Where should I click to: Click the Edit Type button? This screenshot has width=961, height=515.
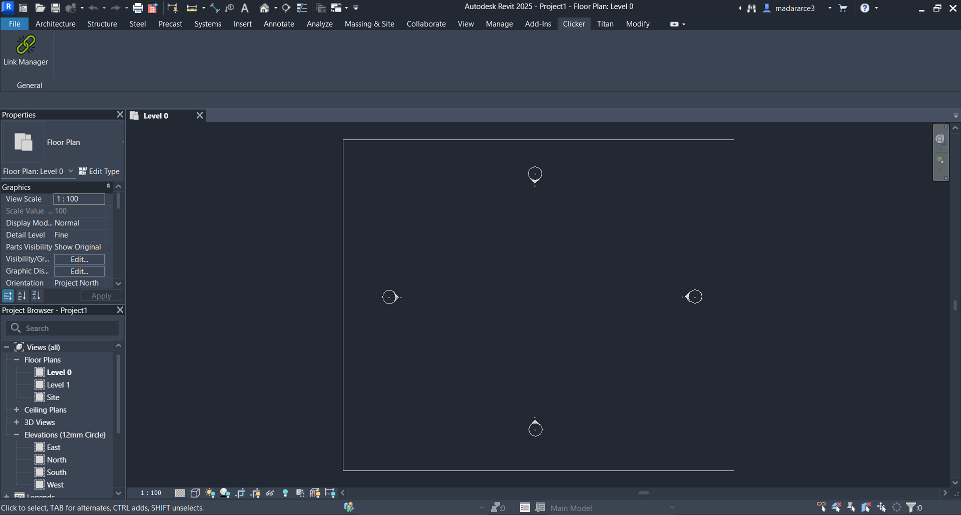point(99,171)
